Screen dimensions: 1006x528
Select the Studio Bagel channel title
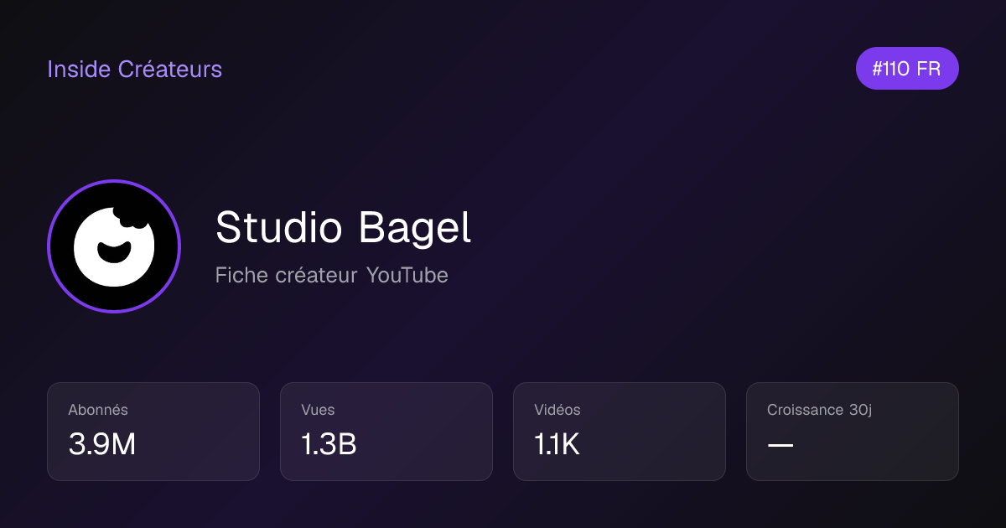click(343, 228)
